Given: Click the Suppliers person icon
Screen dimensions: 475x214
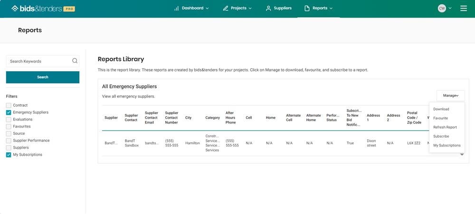Looking at the screenshot, I should [x=268, y=9].
